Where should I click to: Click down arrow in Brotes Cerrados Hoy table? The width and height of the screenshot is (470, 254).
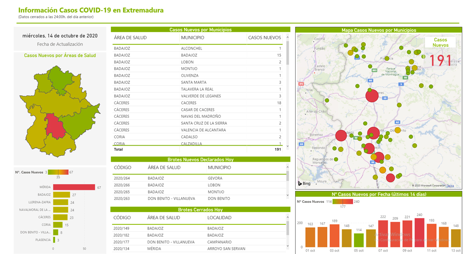pyautogui.click(x=288, y=246)
